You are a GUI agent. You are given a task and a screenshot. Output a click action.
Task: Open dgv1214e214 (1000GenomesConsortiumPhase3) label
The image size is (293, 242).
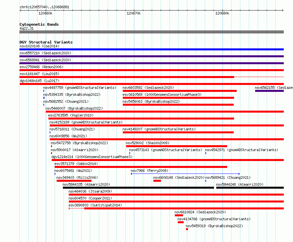(x=92, y=157)
